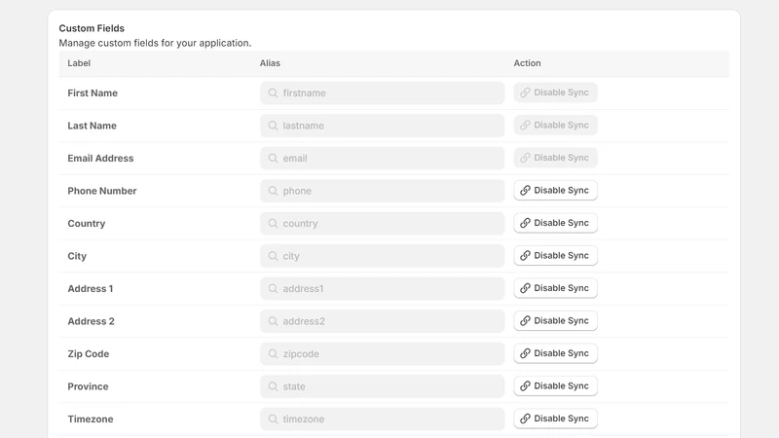This screenshot has height=438, width=779.
Task: Click the search icon in the zipcode alias field
Action: coord(273,353)
